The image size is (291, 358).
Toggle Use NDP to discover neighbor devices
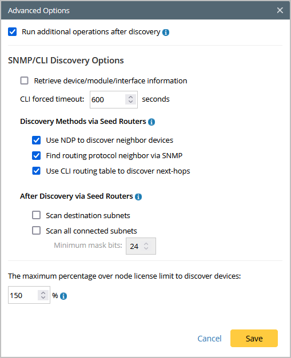[37, 140]
